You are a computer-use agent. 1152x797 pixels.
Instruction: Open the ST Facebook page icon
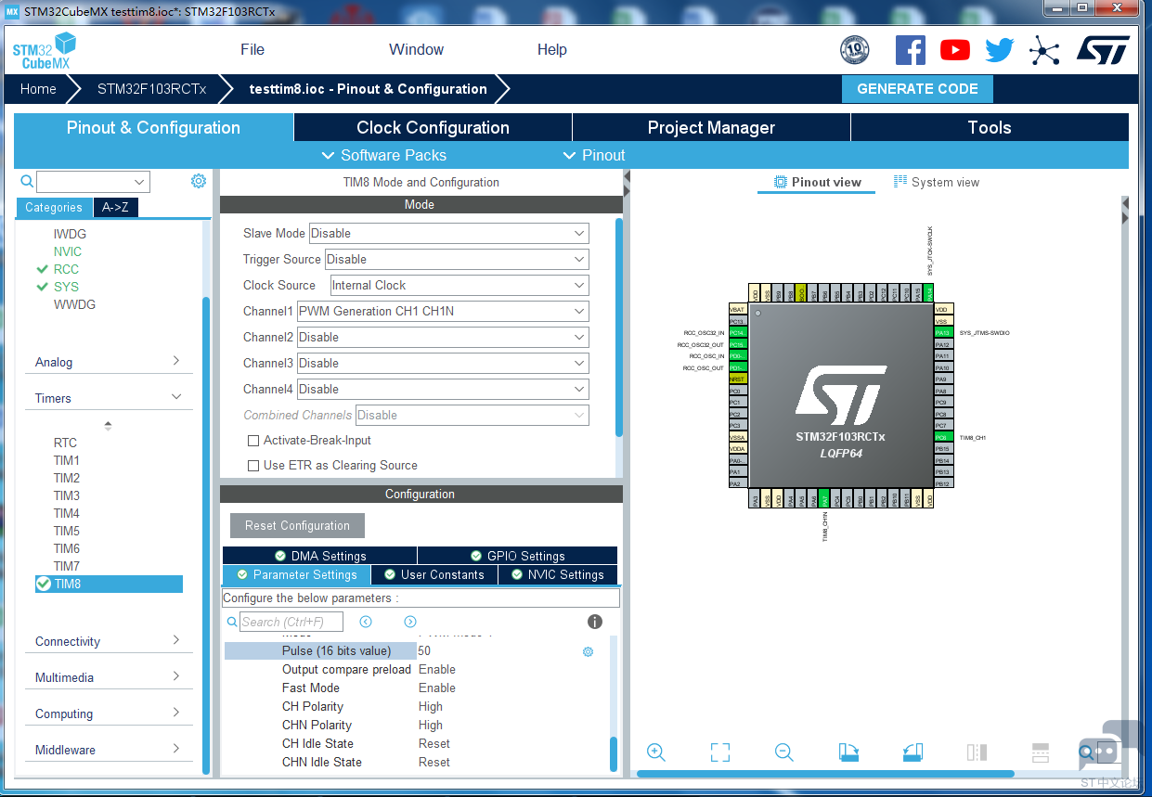point(910,50)
